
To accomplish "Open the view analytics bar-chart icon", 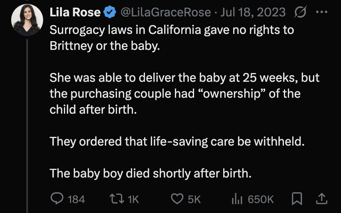I will click(237, 199).
